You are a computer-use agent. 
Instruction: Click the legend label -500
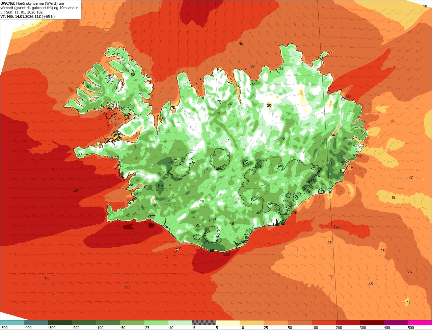(4, 328)
